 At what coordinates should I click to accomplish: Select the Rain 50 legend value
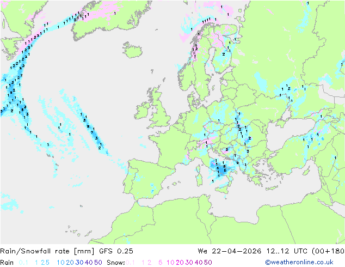pos(98,263)
